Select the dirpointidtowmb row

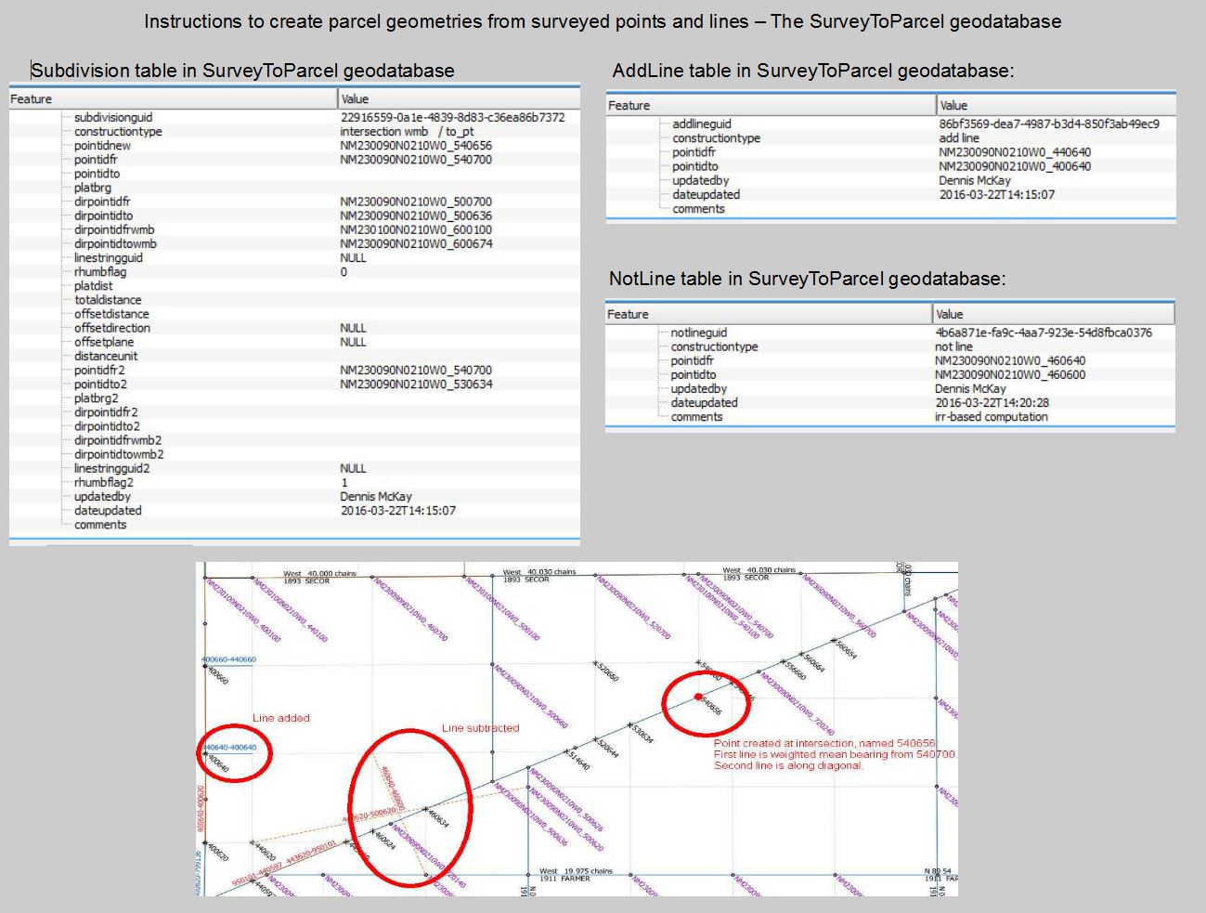click(294, 243)
